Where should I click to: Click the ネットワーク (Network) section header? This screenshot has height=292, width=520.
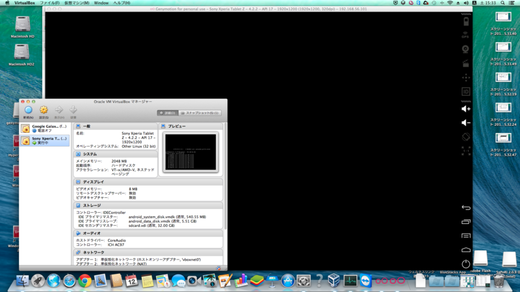148,252
